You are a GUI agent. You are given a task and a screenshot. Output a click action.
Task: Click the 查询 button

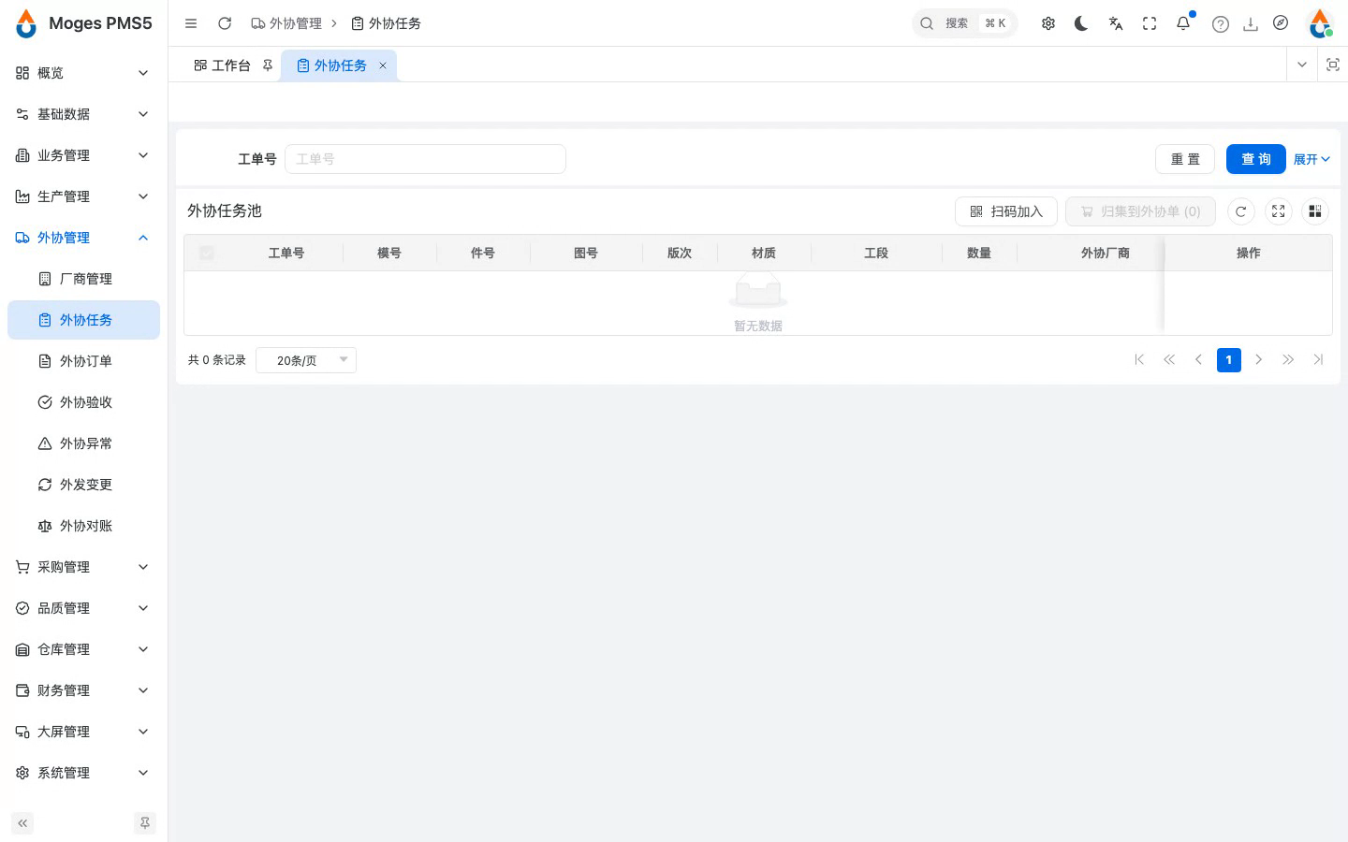[1256, 159]
